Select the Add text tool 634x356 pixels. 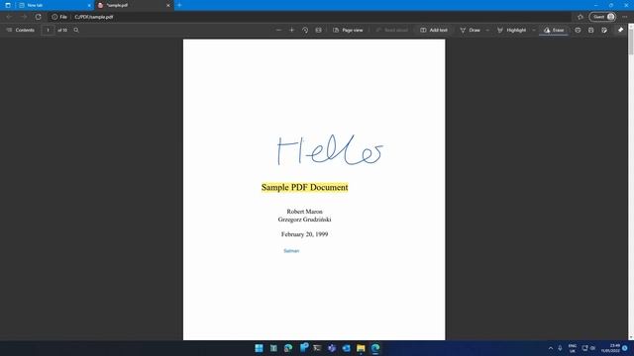coord(434,30)
